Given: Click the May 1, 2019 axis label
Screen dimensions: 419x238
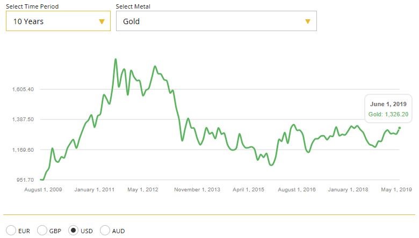Looking at the screenshot, I should (396, 190).
